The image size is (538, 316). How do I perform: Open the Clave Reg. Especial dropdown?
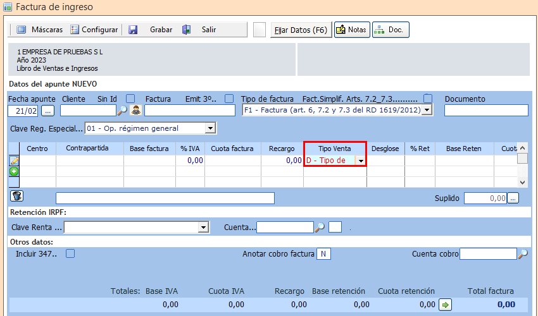coord(210,129)
